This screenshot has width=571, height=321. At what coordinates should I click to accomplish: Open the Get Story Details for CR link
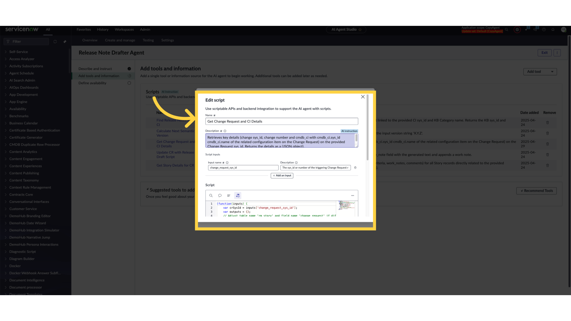(x=175, y=165)
